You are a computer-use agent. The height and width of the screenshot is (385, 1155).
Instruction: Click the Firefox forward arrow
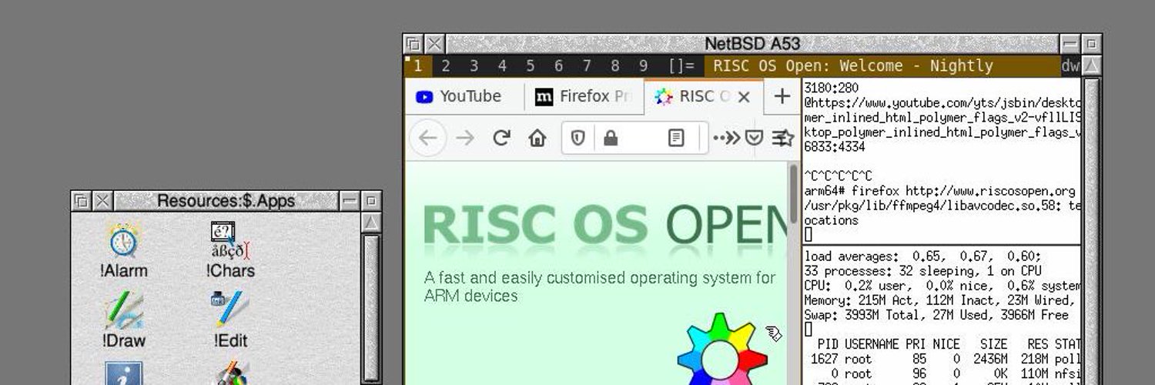point(464,138)
